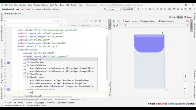
Task: Open the Terminal tool window
Action: coord(19,103)
